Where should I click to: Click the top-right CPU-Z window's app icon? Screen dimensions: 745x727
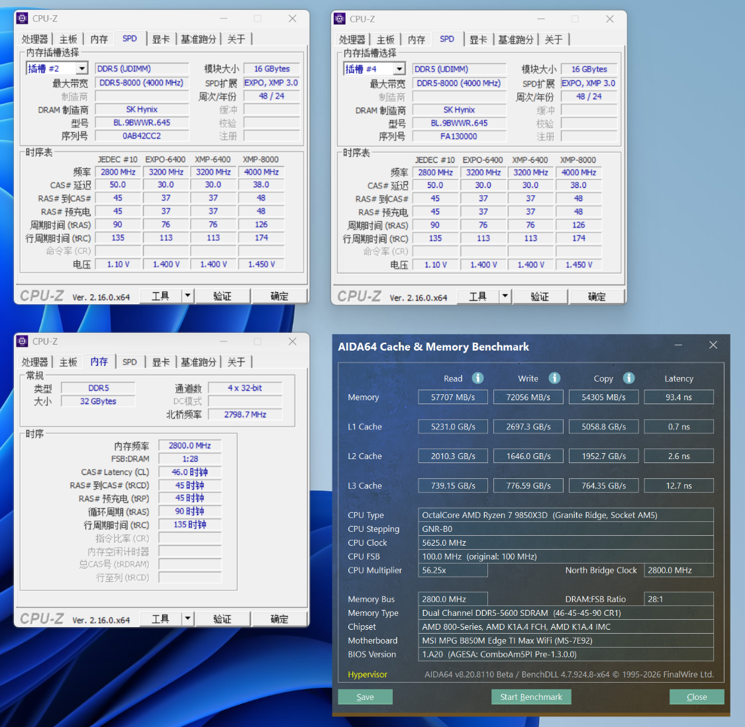point(340,19)
